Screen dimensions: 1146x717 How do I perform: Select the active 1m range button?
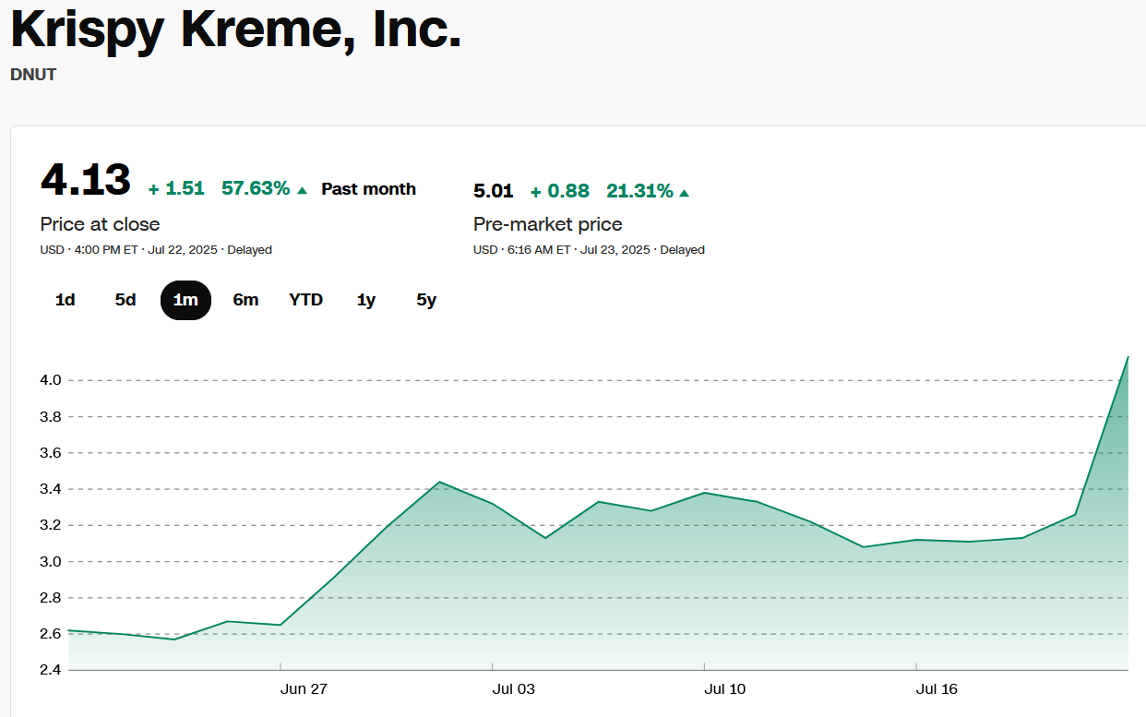[x=185, y=300]
